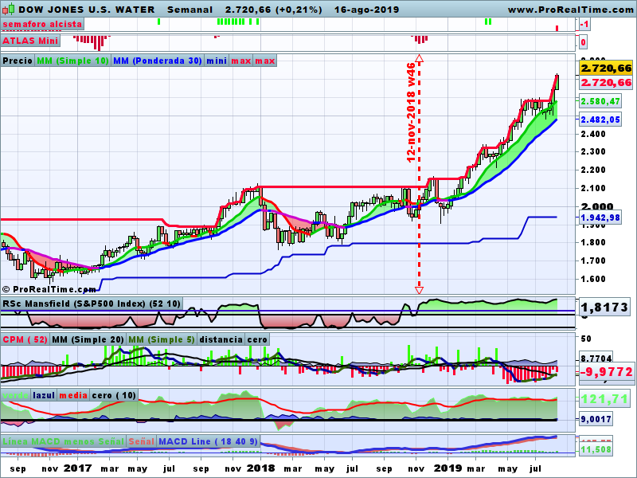Click the 2.720,66 (+0,21%) quote in header
637x478 pixels.
click(x=274, y=10)
